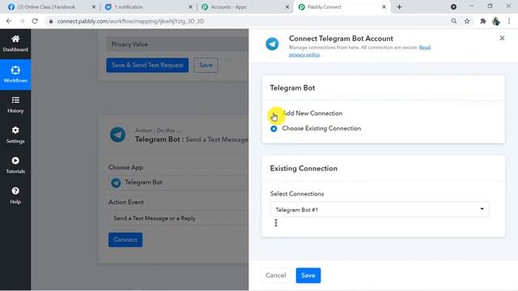Viewport: 518px width, 291px height.
Task: Click the Cancel button in the panel
Action: (x=275, y=275)
